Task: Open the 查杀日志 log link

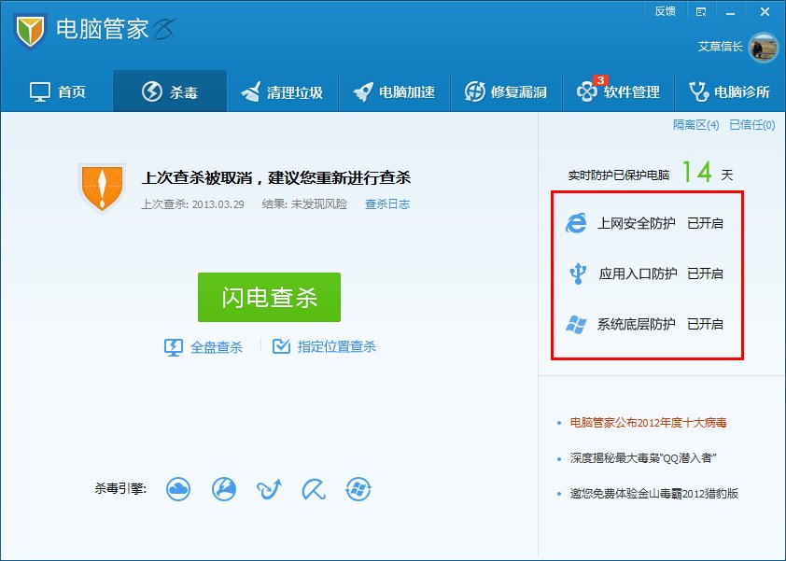Action: 389,204
